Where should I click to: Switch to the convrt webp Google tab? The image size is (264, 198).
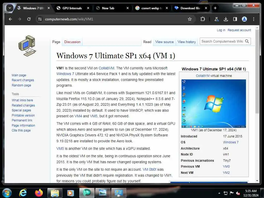click(152, 8)
